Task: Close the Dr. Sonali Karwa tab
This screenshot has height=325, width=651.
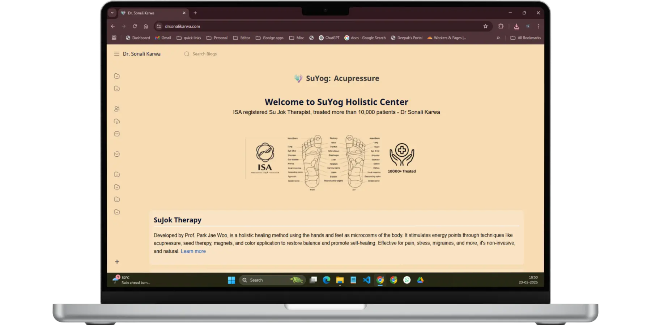Action: (184, 13)
